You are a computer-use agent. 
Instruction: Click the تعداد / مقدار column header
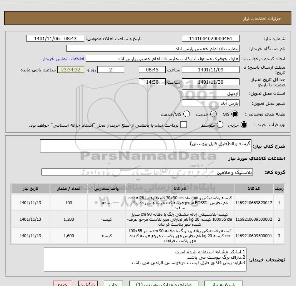[69, 189]
